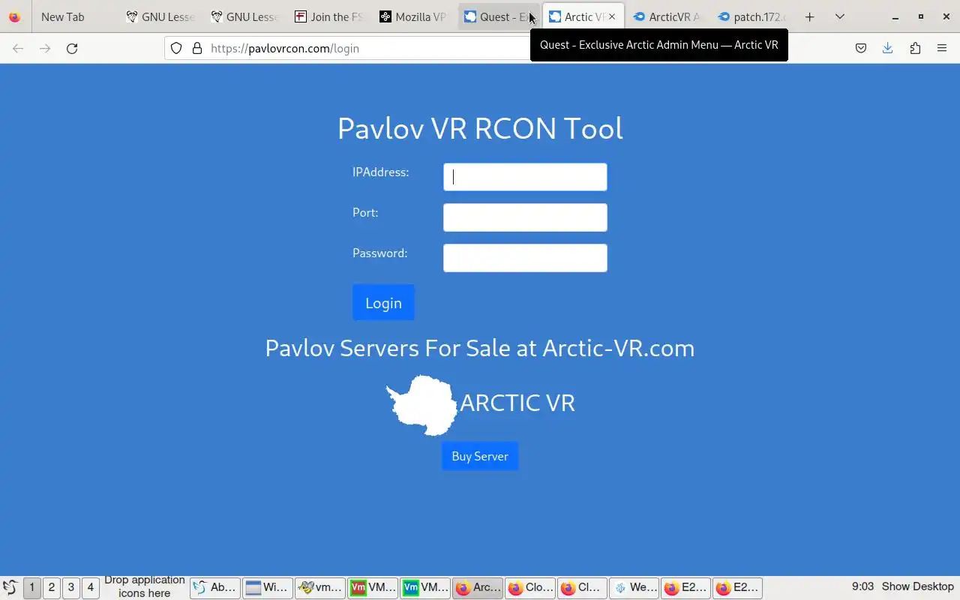The width and height of the screenshot is (960, 600).
Task: Switch to workspace 3
Action: 70,587
